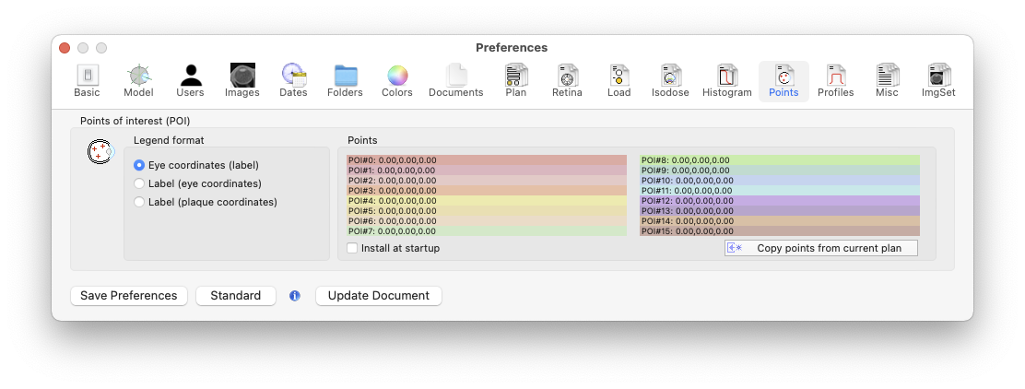Click Copy points from current plan
This screenshot has width=1025, height=389.
pyautogui.click(x=821, y=249)
